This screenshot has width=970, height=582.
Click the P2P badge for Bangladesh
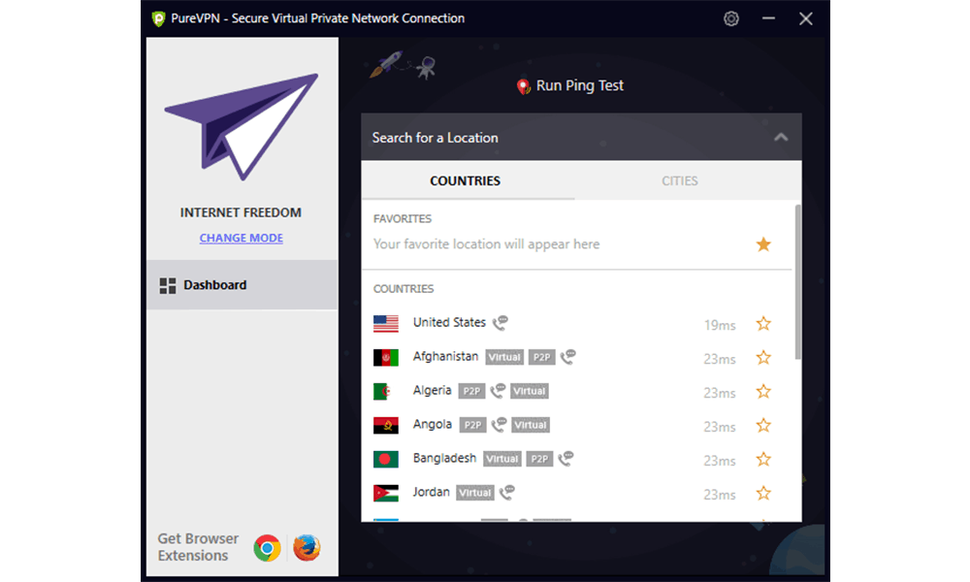click(539, 460)
